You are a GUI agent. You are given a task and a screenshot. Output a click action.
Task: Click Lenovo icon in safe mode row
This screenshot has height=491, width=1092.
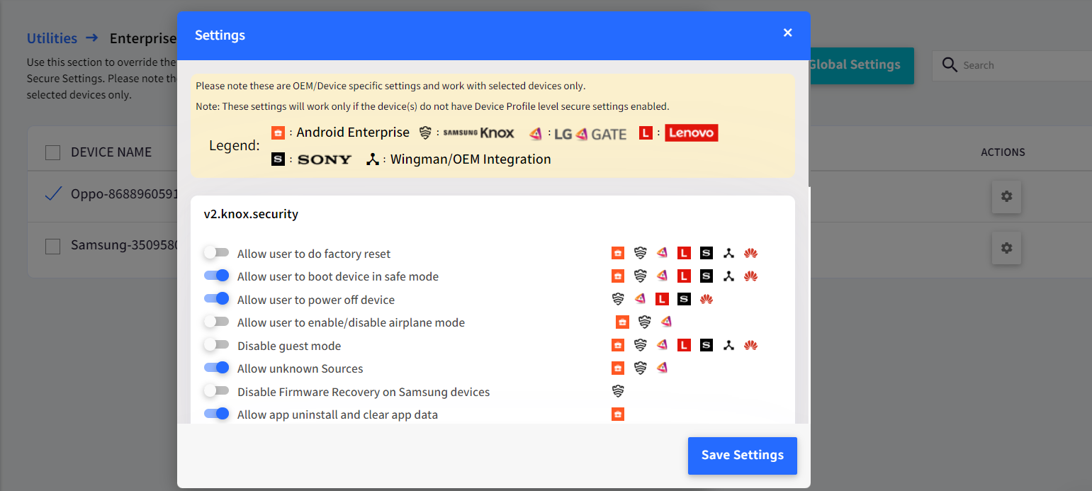tap(684, 276)
